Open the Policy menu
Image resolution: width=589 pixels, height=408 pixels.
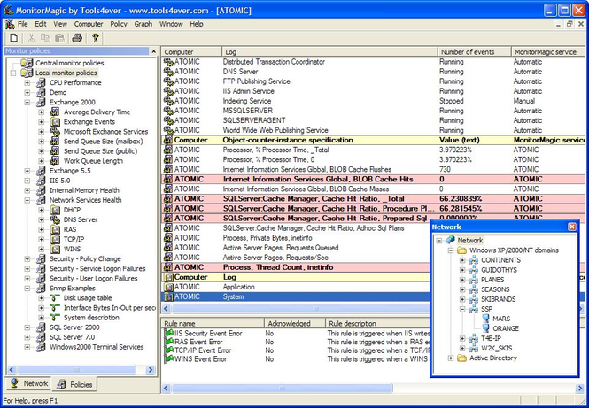pyautogui.click(x=119, y=24)
